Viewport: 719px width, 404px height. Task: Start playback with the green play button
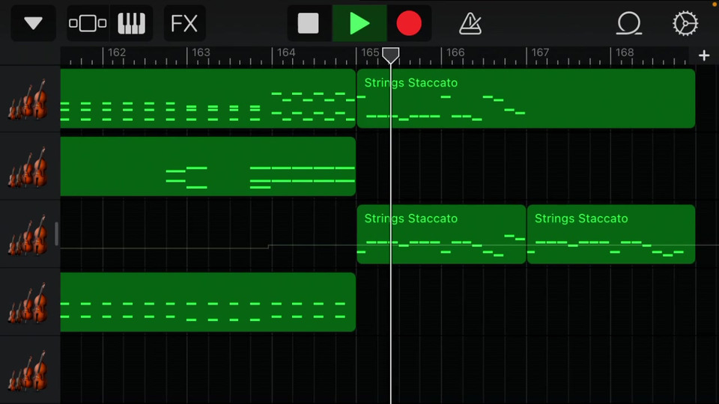359,23
